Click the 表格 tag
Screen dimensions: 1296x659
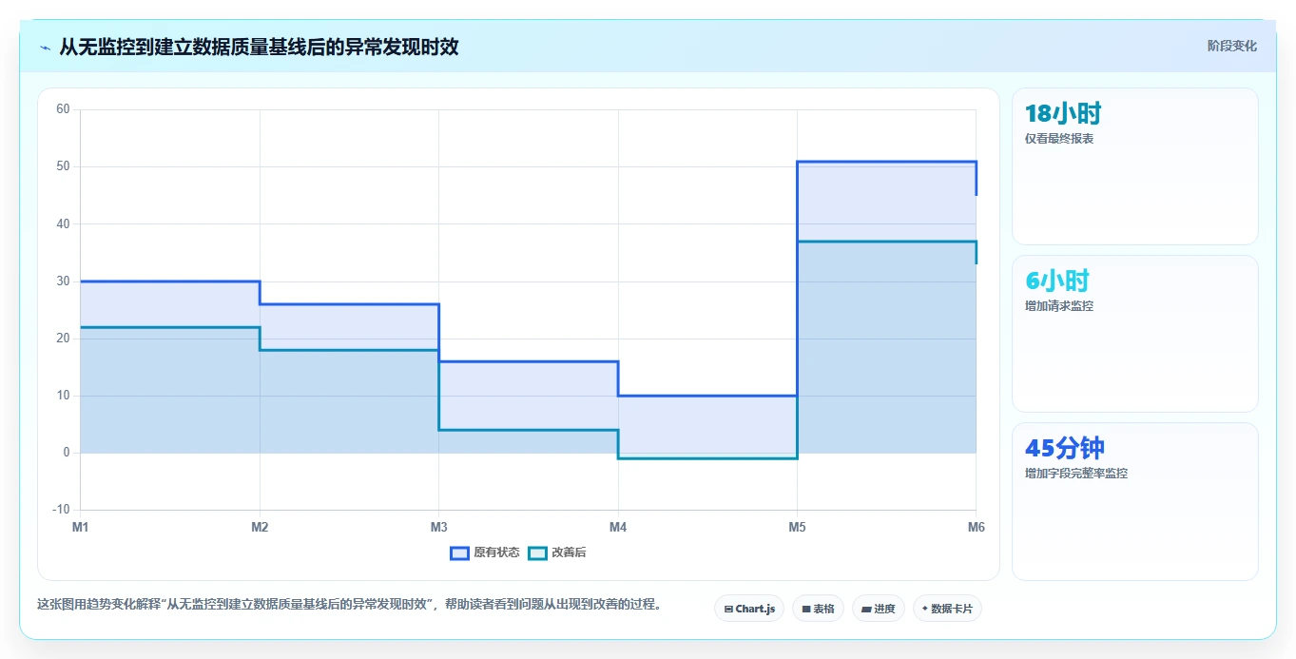click(x=818, y=609)
